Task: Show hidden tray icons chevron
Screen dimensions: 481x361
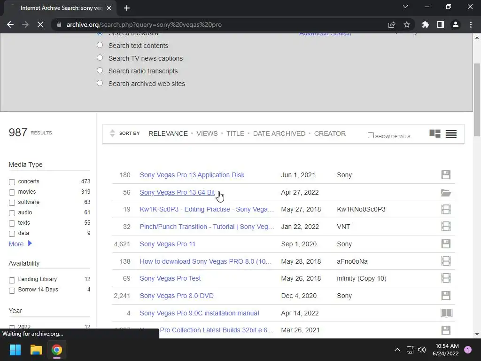Action: pos(397,350)
